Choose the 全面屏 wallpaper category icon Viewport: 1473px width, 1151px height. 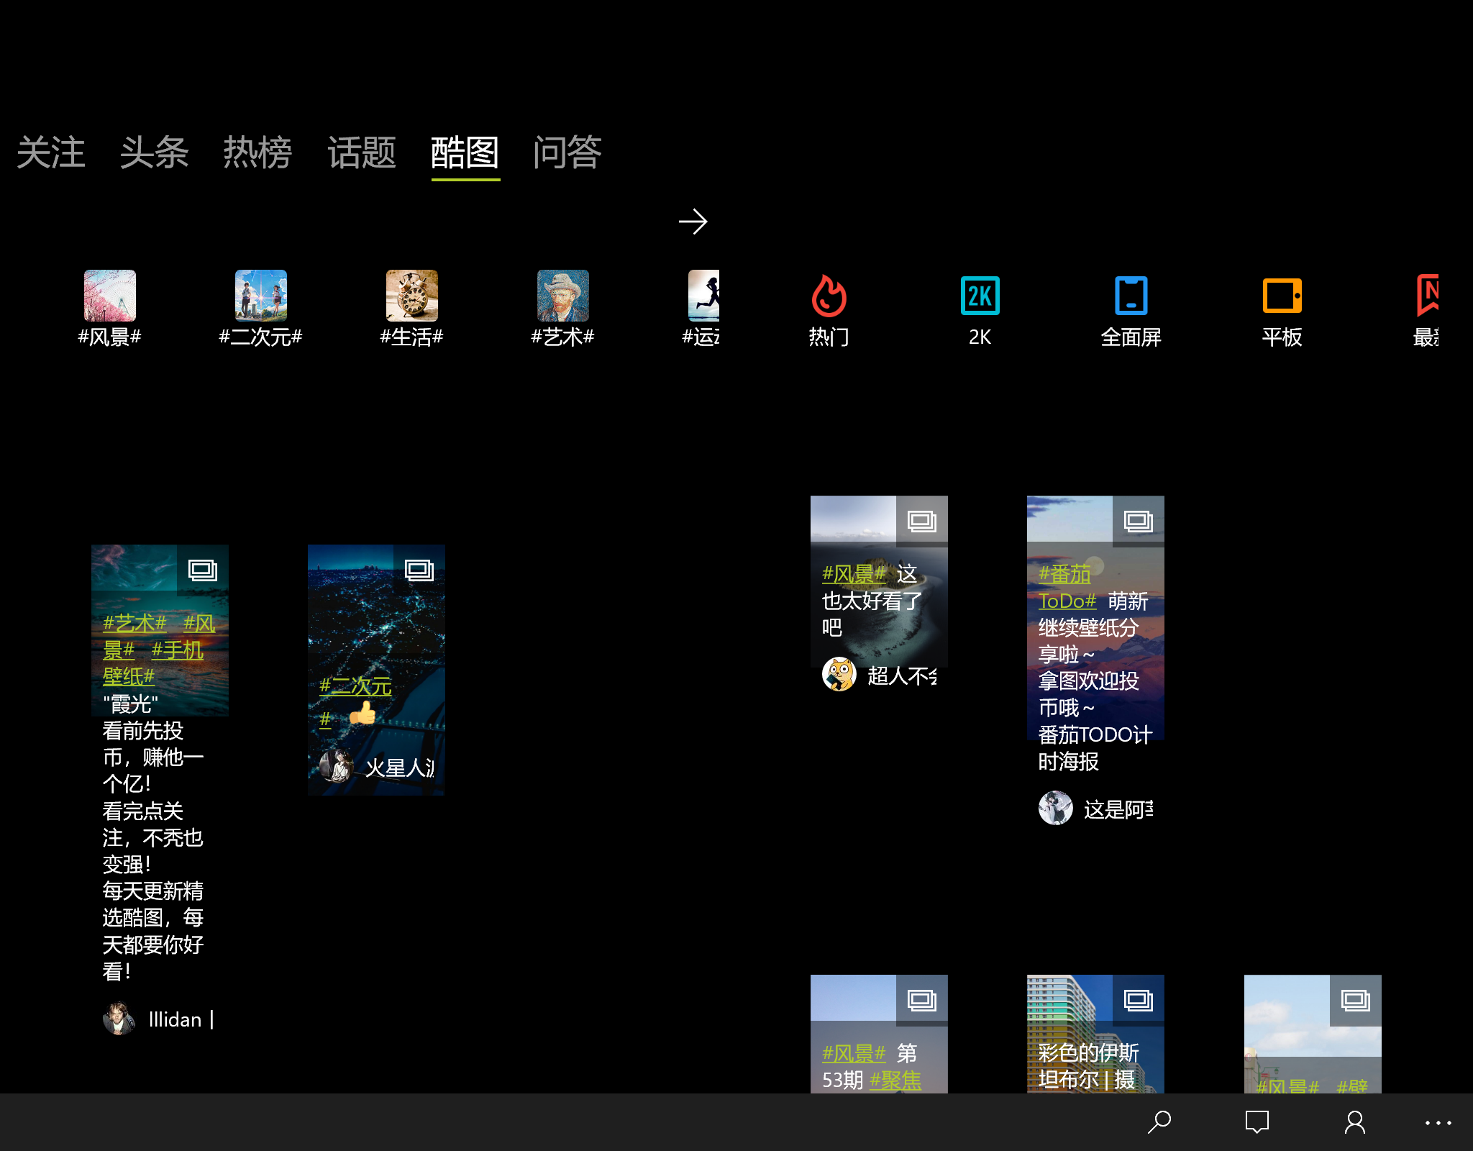tap(1131, 296)
